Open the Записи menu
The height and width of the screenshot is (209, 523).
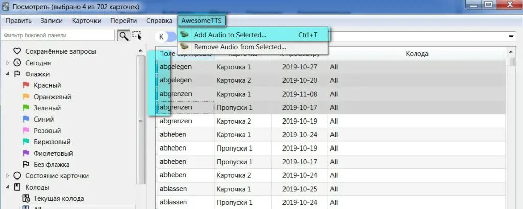(52, 21)
